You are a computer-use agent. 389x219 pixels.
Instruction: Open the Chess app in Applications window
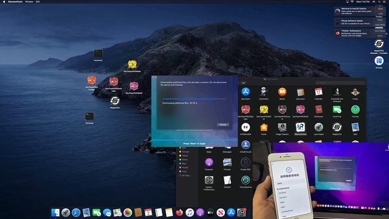[x=355, y=92]
